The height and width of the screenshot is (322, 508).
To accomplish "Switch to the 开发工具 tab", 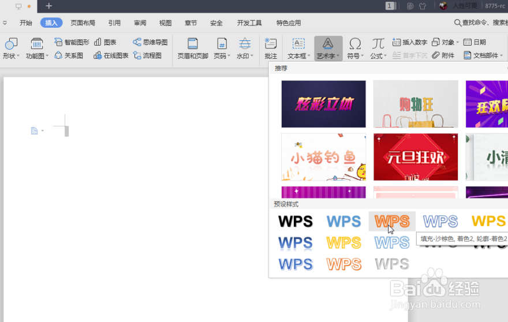I will [x=249, y=23].
